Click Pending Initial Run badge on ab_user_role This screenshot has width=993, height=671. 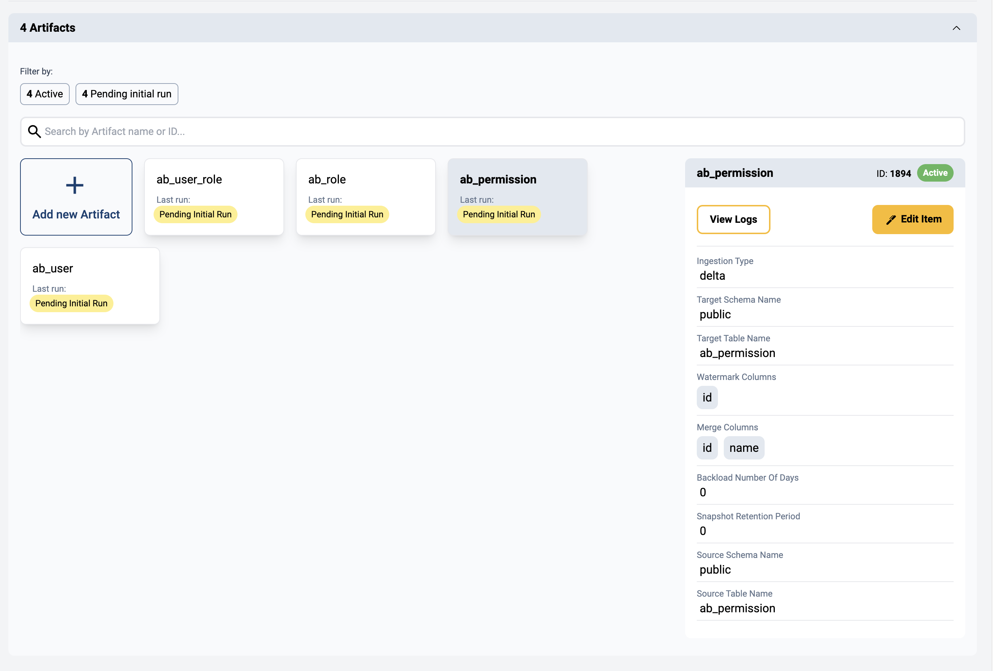[x=195, y=214]
